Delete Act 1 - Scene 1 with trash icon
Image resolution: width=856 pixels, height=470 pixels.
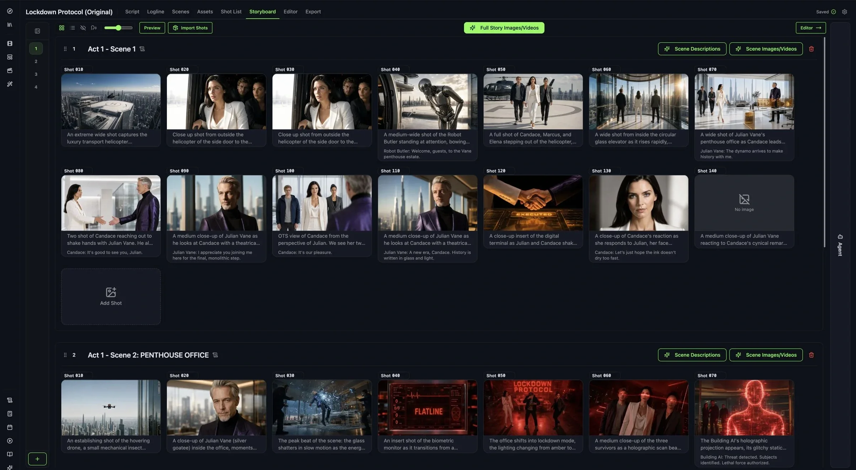811,49
